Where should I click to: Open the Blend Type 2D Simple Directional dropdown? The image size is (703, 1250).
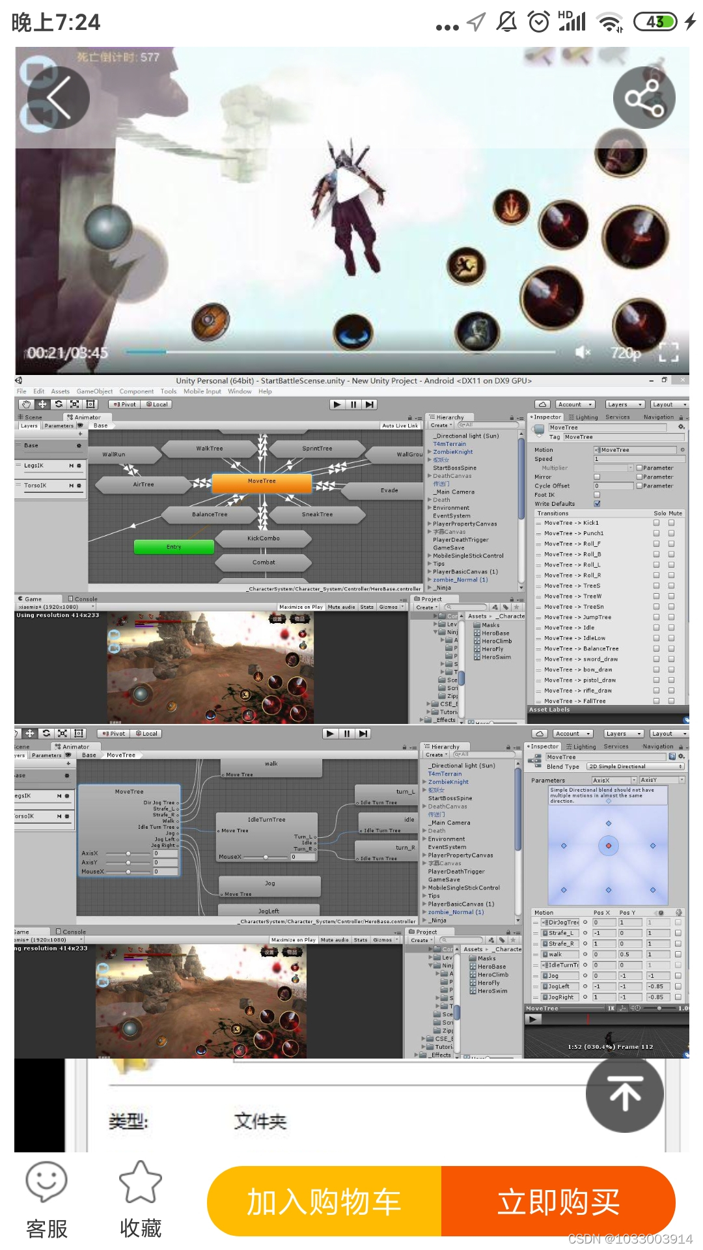(635, 766)
